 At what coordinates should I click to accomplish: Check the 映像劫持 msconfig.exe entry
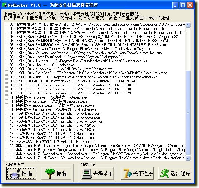(7, 105)
